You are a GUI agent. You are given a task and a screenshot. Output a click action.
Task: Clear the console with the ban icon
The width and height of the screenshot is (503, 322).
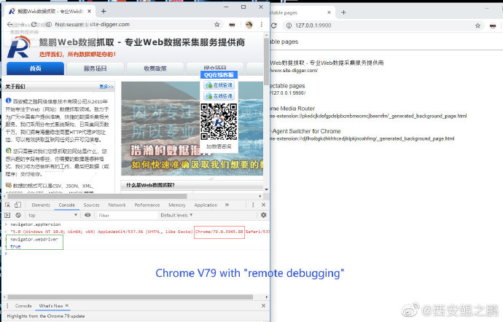tap(18, 215)
